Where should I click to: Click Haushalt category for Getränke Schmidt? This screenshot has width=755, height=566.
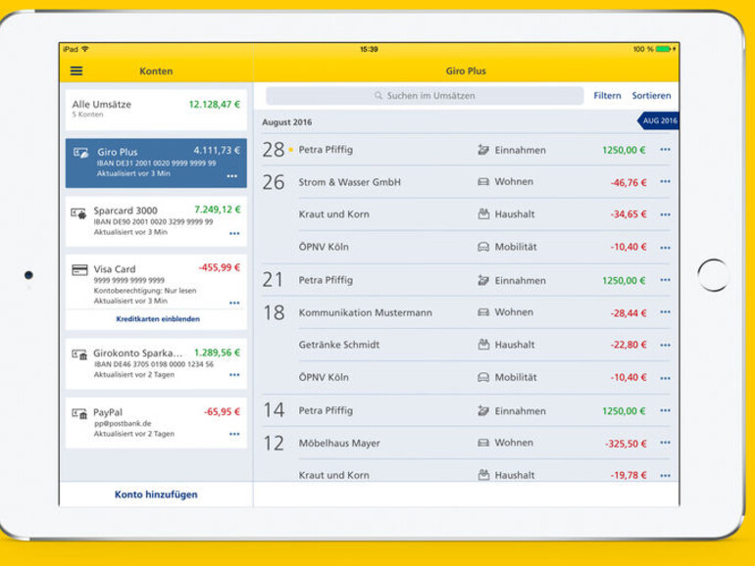click(514, 345)
